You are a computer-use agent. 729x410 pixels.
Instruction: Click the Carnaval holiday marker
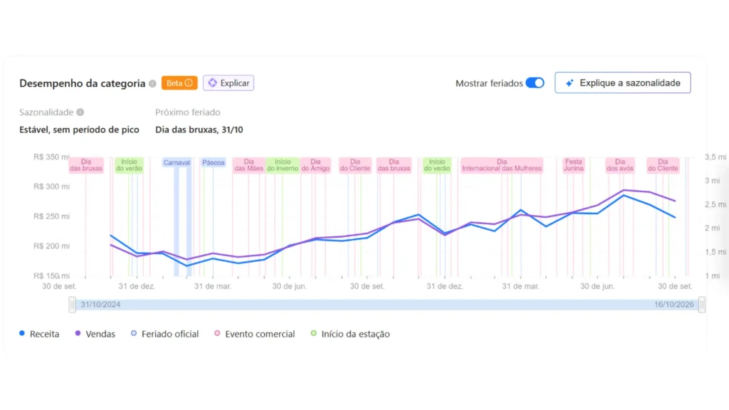pos(177,163)
